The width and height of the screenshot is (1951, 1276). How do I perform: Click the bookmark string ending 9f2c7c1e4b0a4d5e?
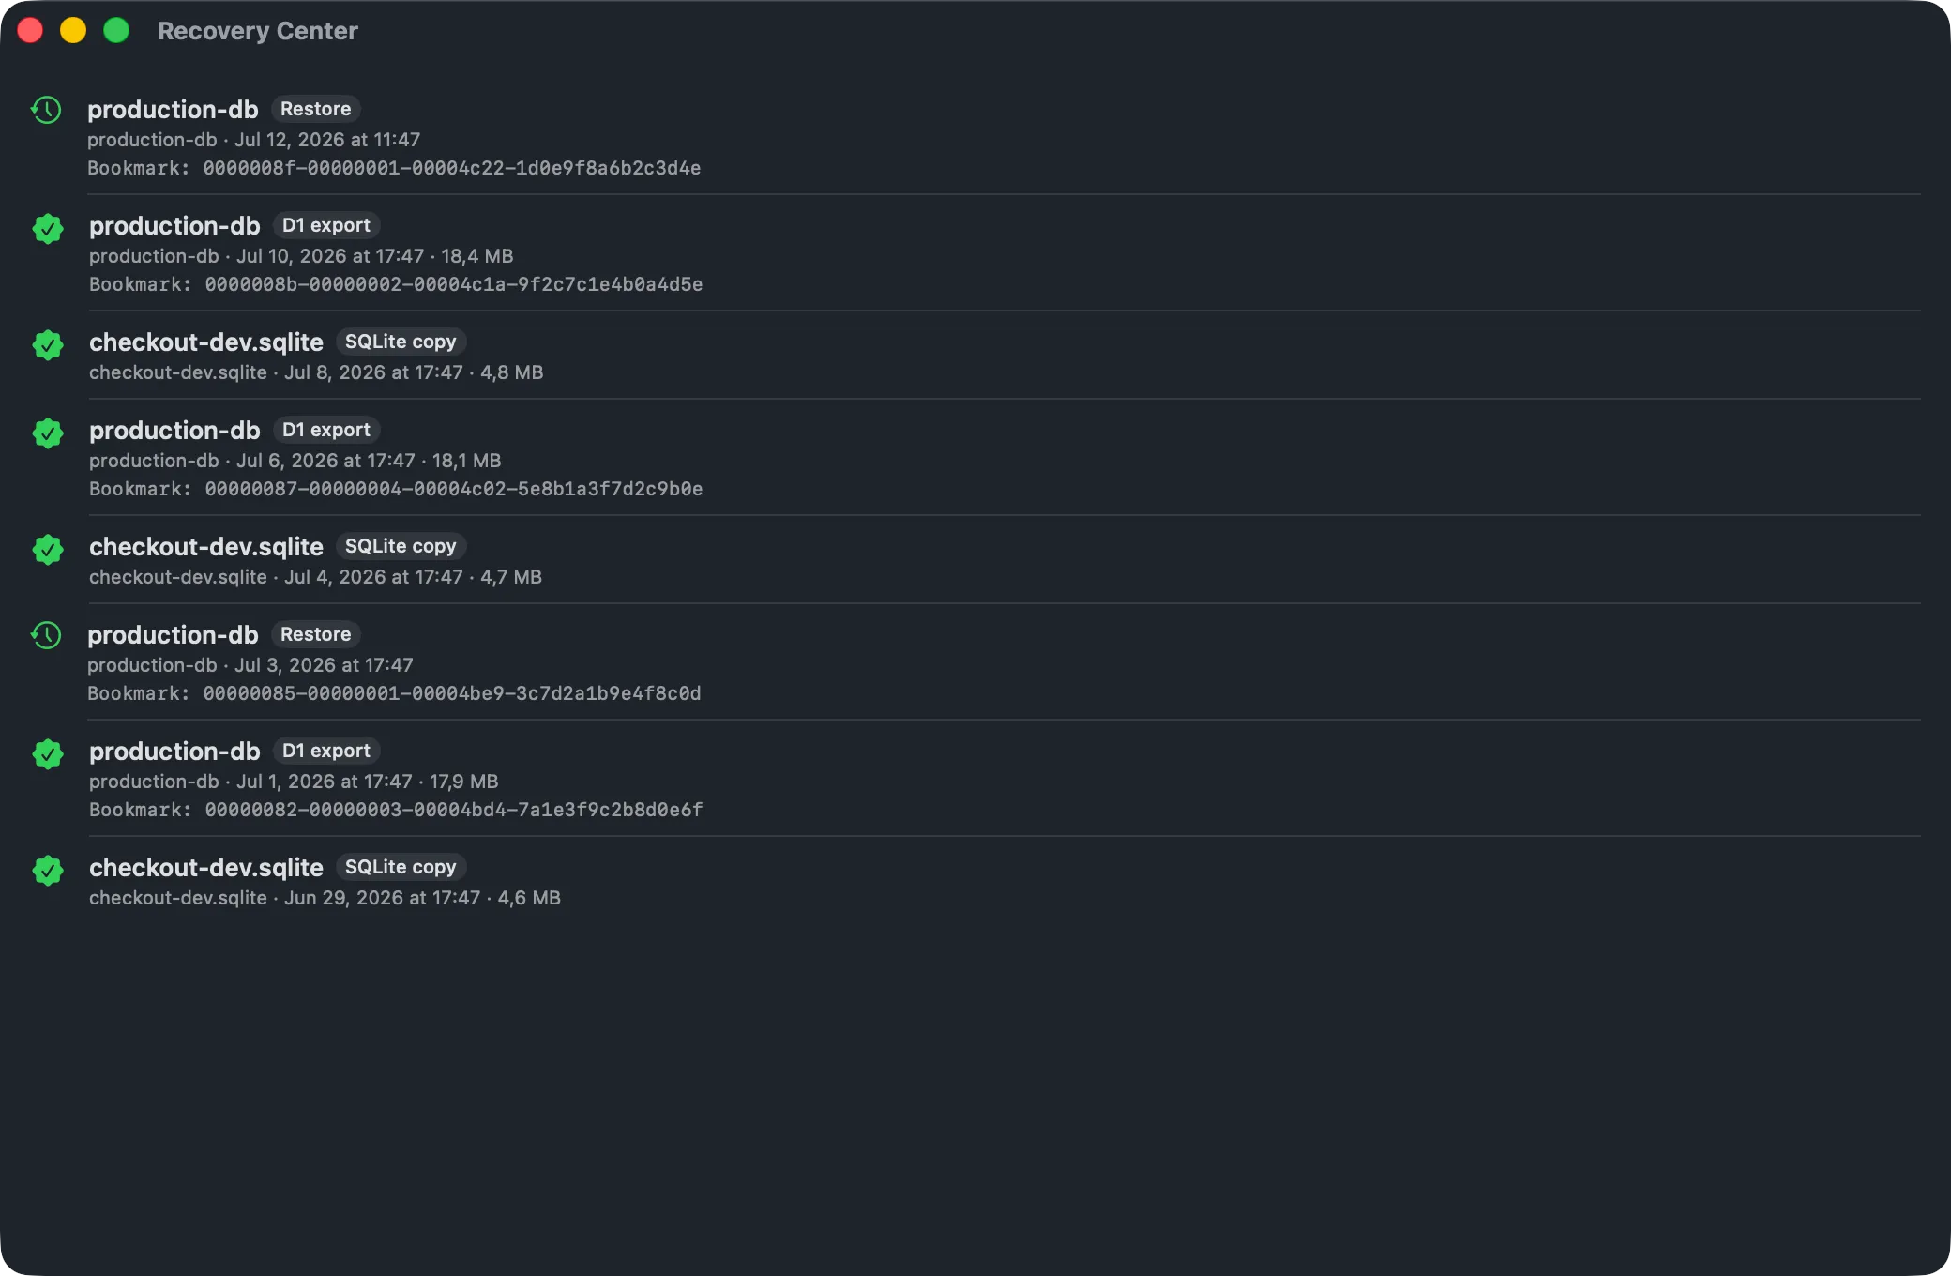tap(454, 284)
